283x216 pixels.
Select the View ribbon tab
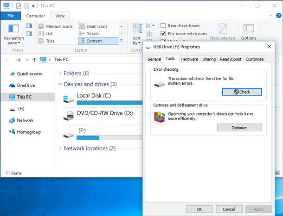tap(60, 16)
